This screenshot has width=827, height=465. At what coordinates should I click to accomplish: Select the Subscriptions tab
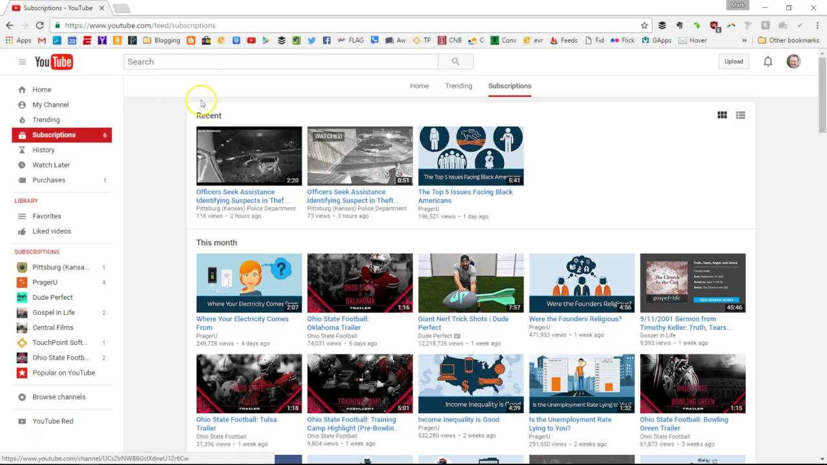tap(510, 86)
